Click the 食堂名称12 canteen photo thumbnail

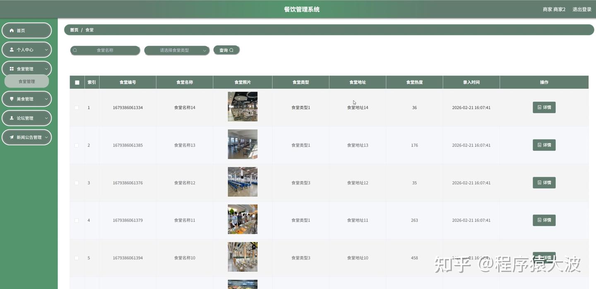[x=243, y=182]
